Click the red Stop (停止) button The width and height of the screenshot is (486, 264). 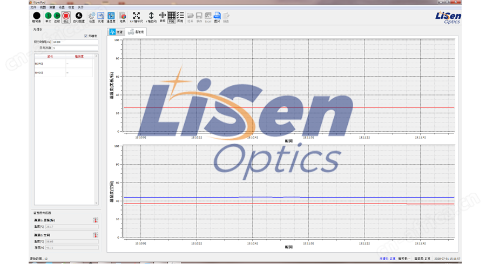66,17
